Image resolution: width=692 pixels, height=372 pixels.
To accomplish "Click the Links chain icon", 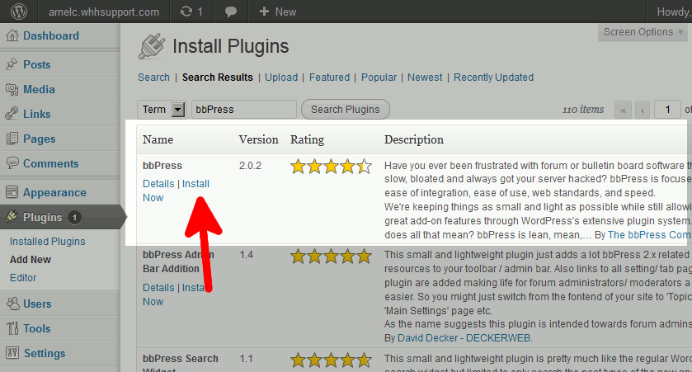I will click(12, 115).
